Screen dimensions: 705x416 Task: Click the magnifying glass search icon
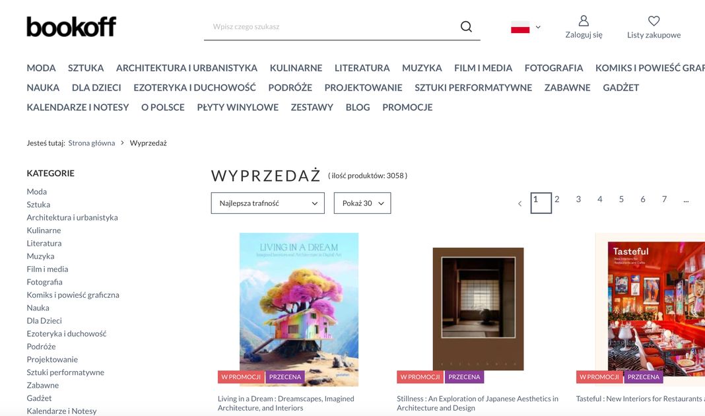click(466, 26)
